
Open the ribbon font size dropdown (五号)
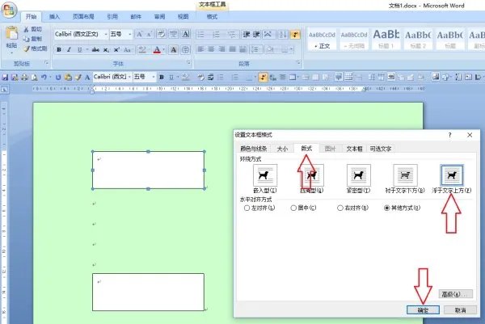tap(130, 34)
